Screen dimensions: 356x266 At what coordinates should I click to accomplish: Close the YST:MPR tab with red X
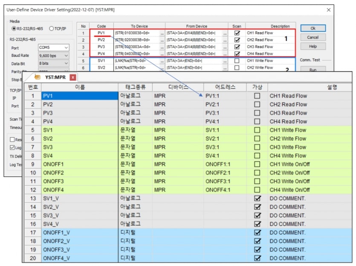tap(73, 78)
